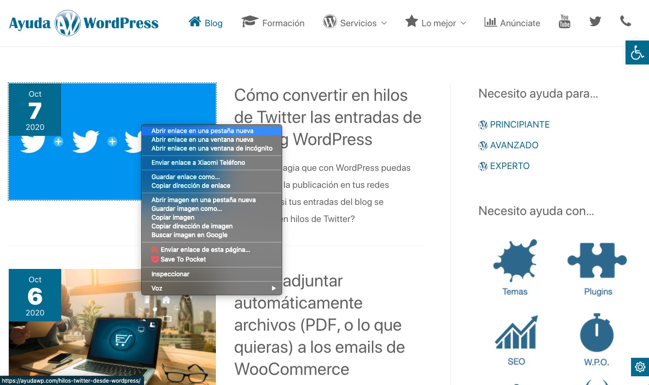Go to the Formación page
The width and height of the screenshot is (649, 385).
click(273, 23)
